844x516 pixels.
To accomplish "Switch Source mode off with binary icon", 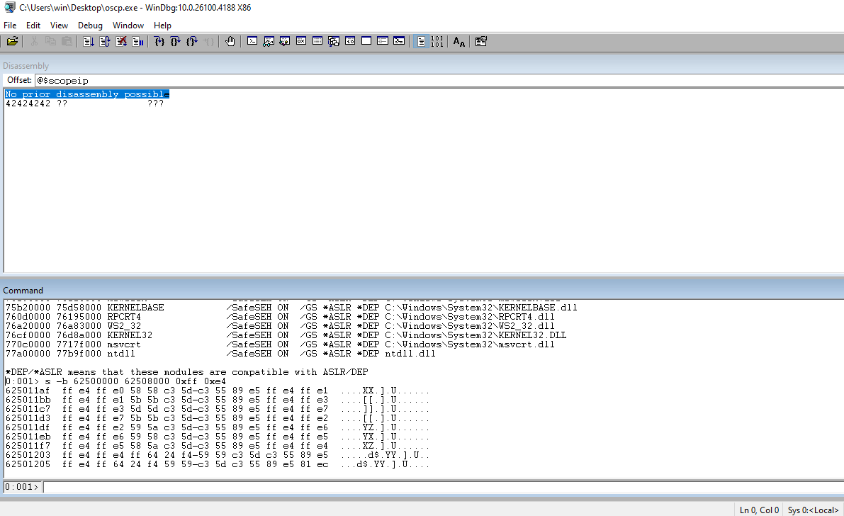I will coord(437,42).
